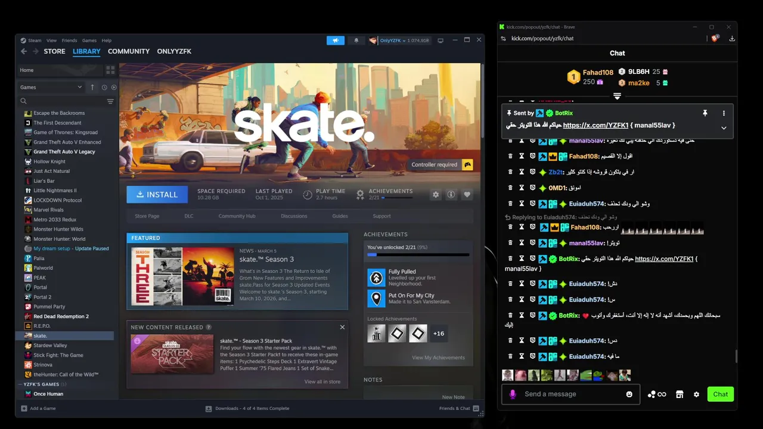
Task: Open pinned message three-dot options
Action: [724, 113]
